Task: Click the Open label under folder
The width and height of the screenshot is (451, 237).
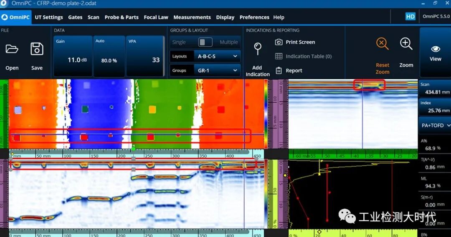Action: tap(12, 68)
